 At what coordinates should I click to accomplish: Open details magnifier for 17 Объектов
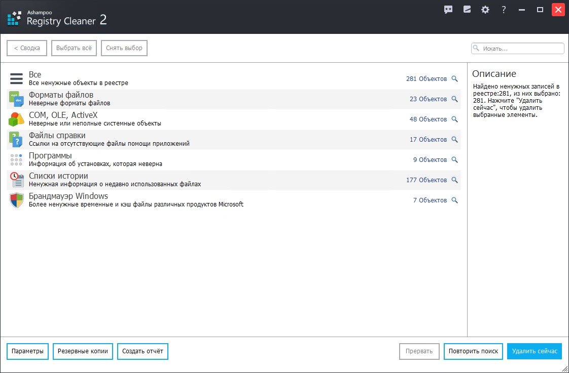[455, 139]
